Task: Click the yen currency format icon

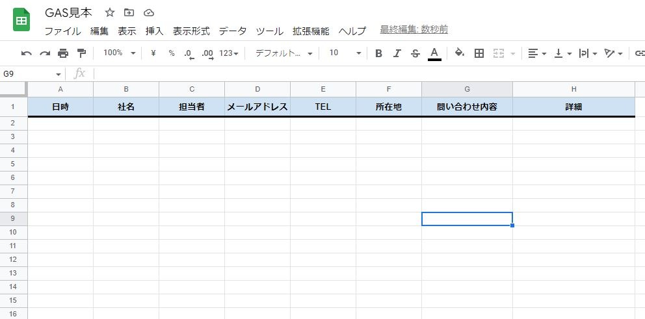Action: pos(153,53)
